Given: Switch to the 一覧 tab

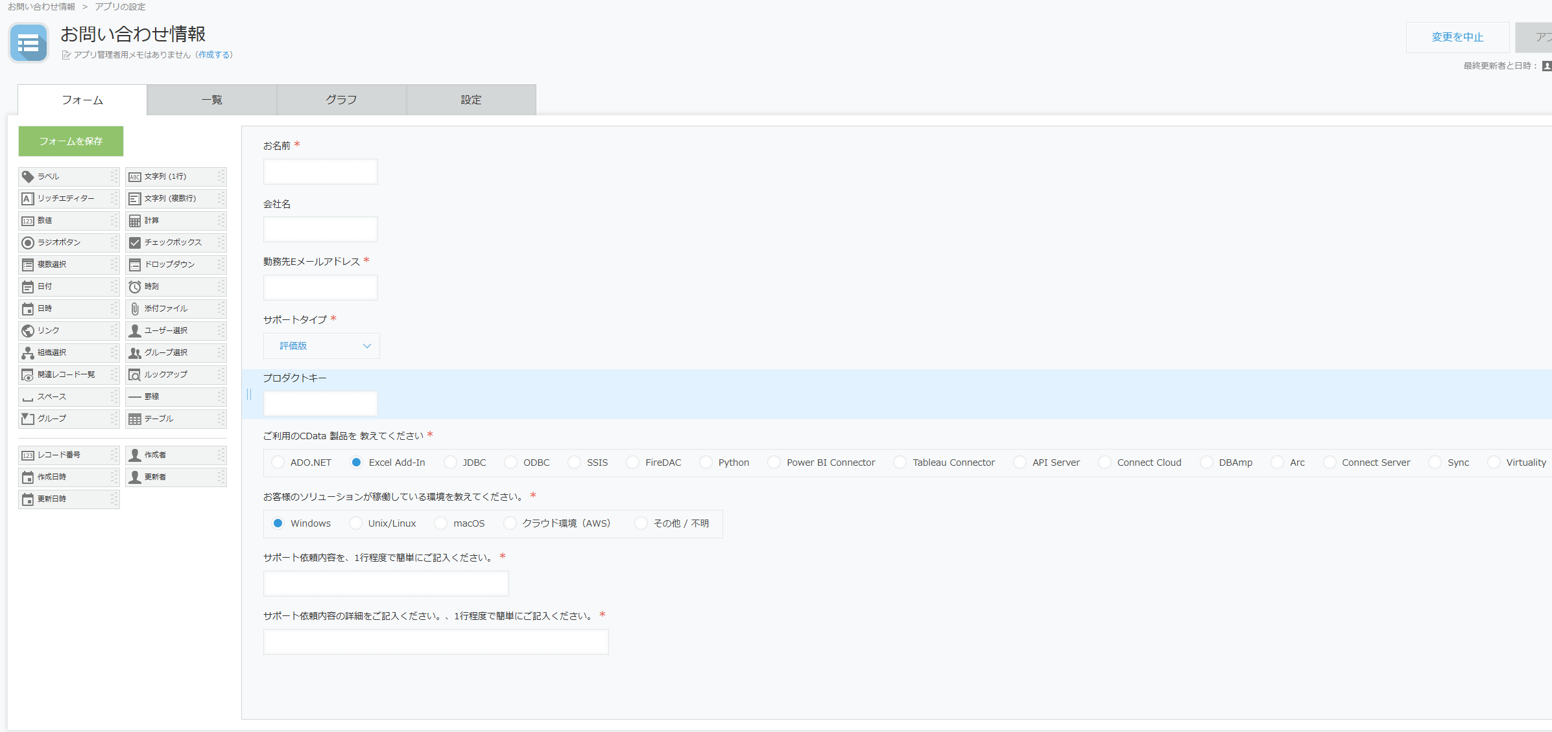Looking at the screenshot, I should click(x=211, y=100).
